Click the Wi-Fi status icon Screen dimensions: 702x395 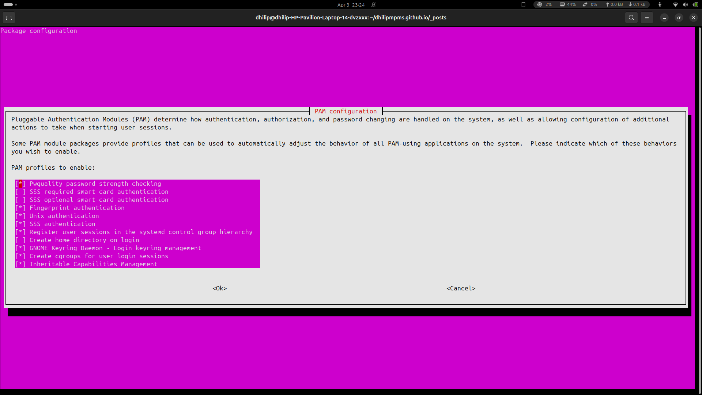coord(675,5)
